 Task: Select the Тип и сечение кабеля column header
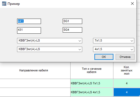pos(92,70)
